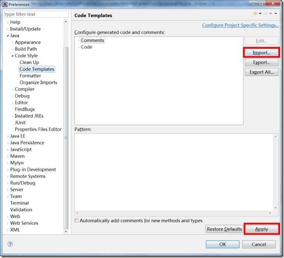
Task: Open the preferences view menu triangle
Action: pos(276,14)
